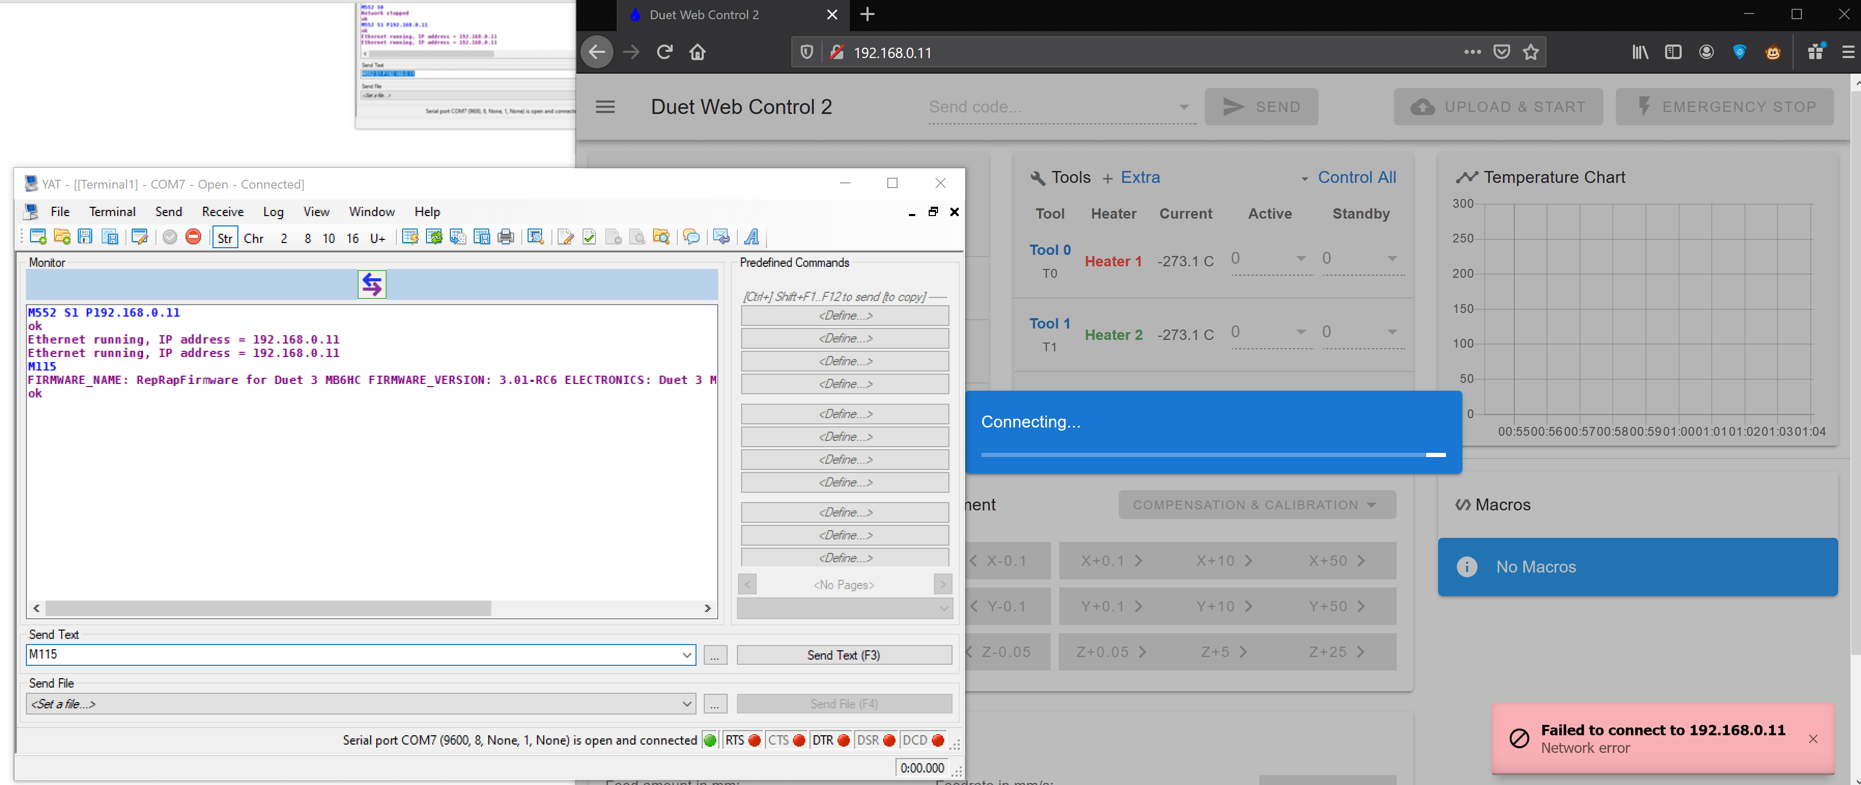Bookmark this page with the star icon
Image resolution: width=1861 pixels, height=785 pixels.
tap(1530, 52)
